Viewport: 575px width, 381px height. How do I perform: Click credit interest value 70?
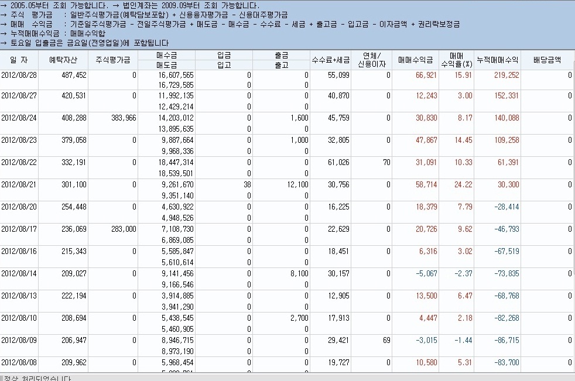point(386,163)
